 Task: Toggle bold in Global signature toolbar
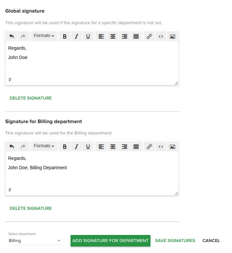[65, 36]
